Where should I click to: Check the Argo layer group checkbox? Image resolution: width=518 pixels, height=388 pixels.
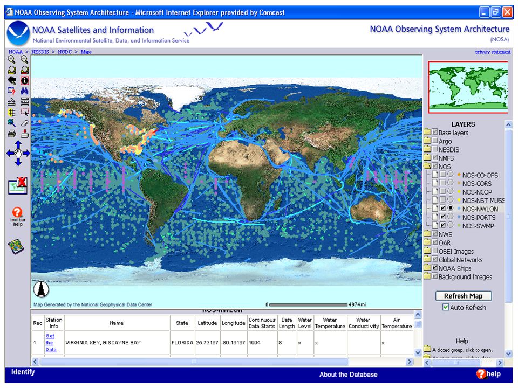click(x=435, y=140)
